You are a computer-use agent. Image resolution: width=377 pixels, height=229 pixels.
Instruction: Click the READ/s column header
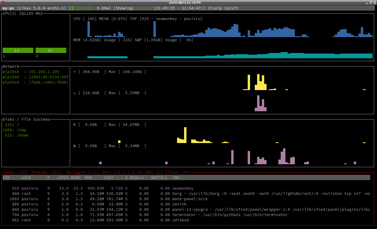pos(137,178)
